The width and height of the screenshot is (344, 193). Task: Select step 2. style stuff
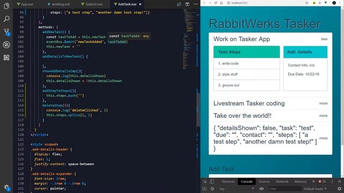pos(247,75)
